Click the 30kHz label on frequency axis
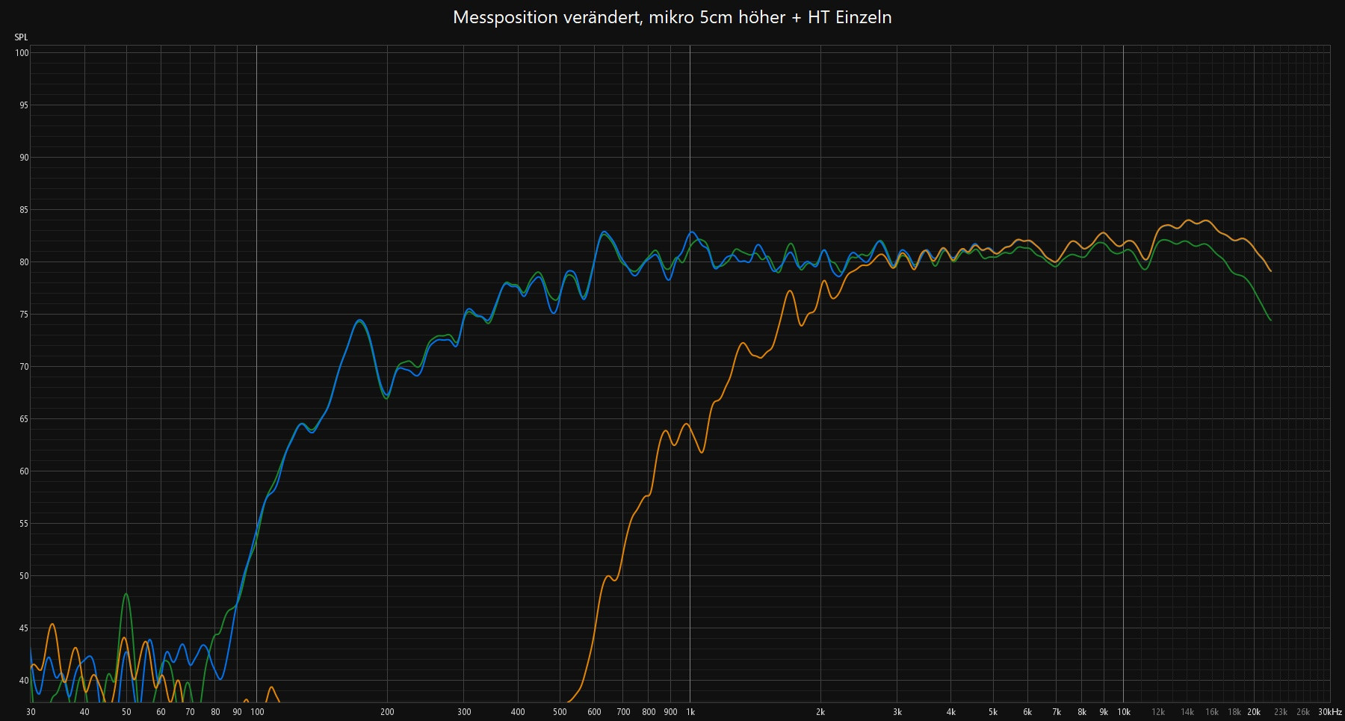 tap(1330, 712)
